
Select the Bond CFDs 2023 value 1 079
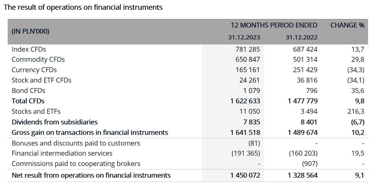pyautogui.click(x=251, y=91)
